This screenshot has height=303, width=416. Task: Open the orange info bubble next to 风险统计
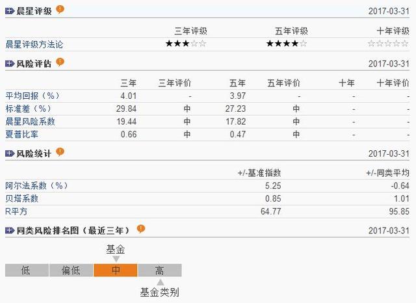(x=60, y=152)
